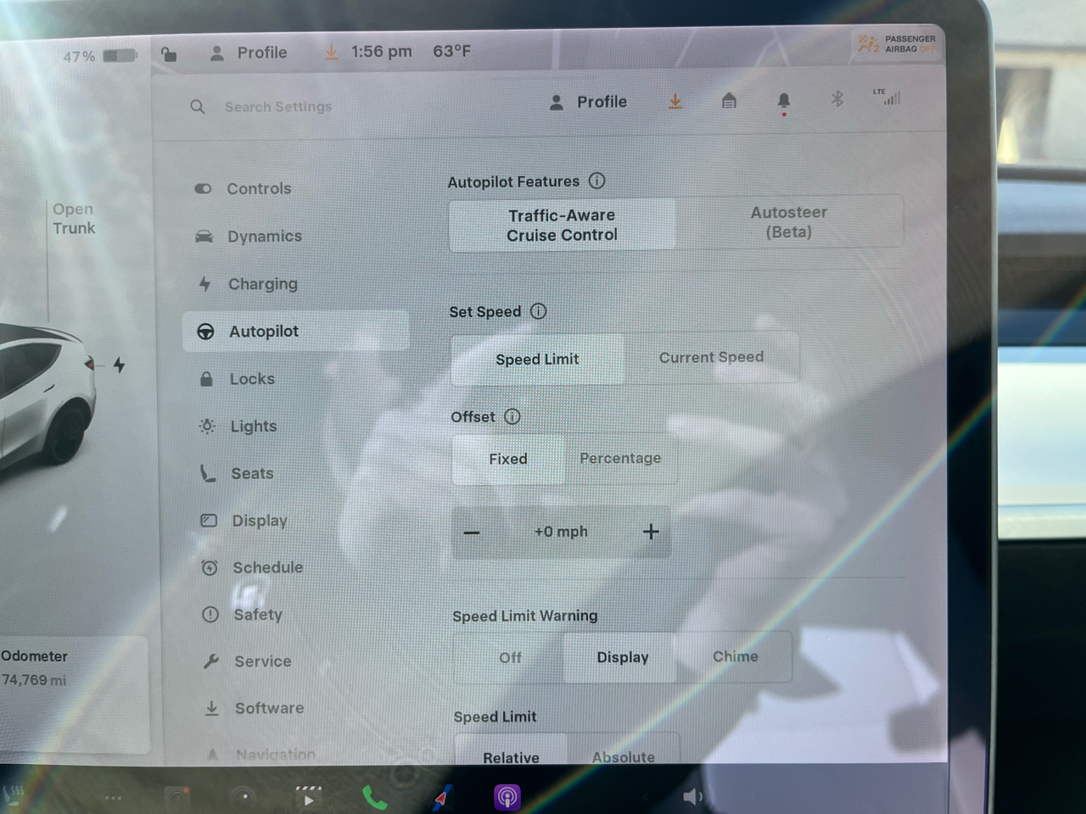This screenshot has width=1086, height=814.
Task: Go to the Display settings menu
Action: pyautogui.click(x=259, y=521)
